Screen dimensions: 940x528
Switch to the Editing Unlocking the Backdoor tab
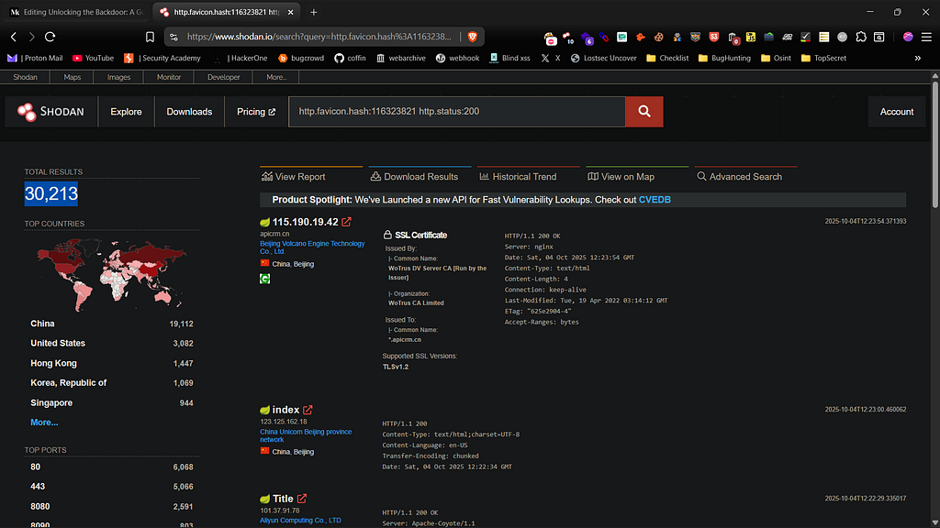coord(73,12)
